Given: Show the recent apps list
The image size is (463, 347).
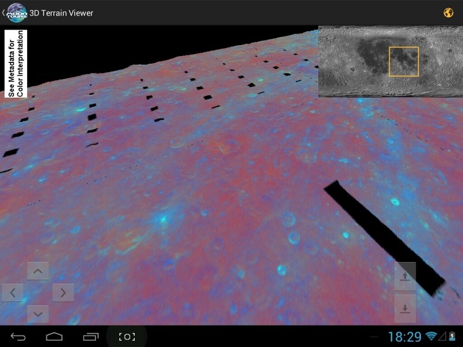Looking at the screenshot, I should point(91,337).
